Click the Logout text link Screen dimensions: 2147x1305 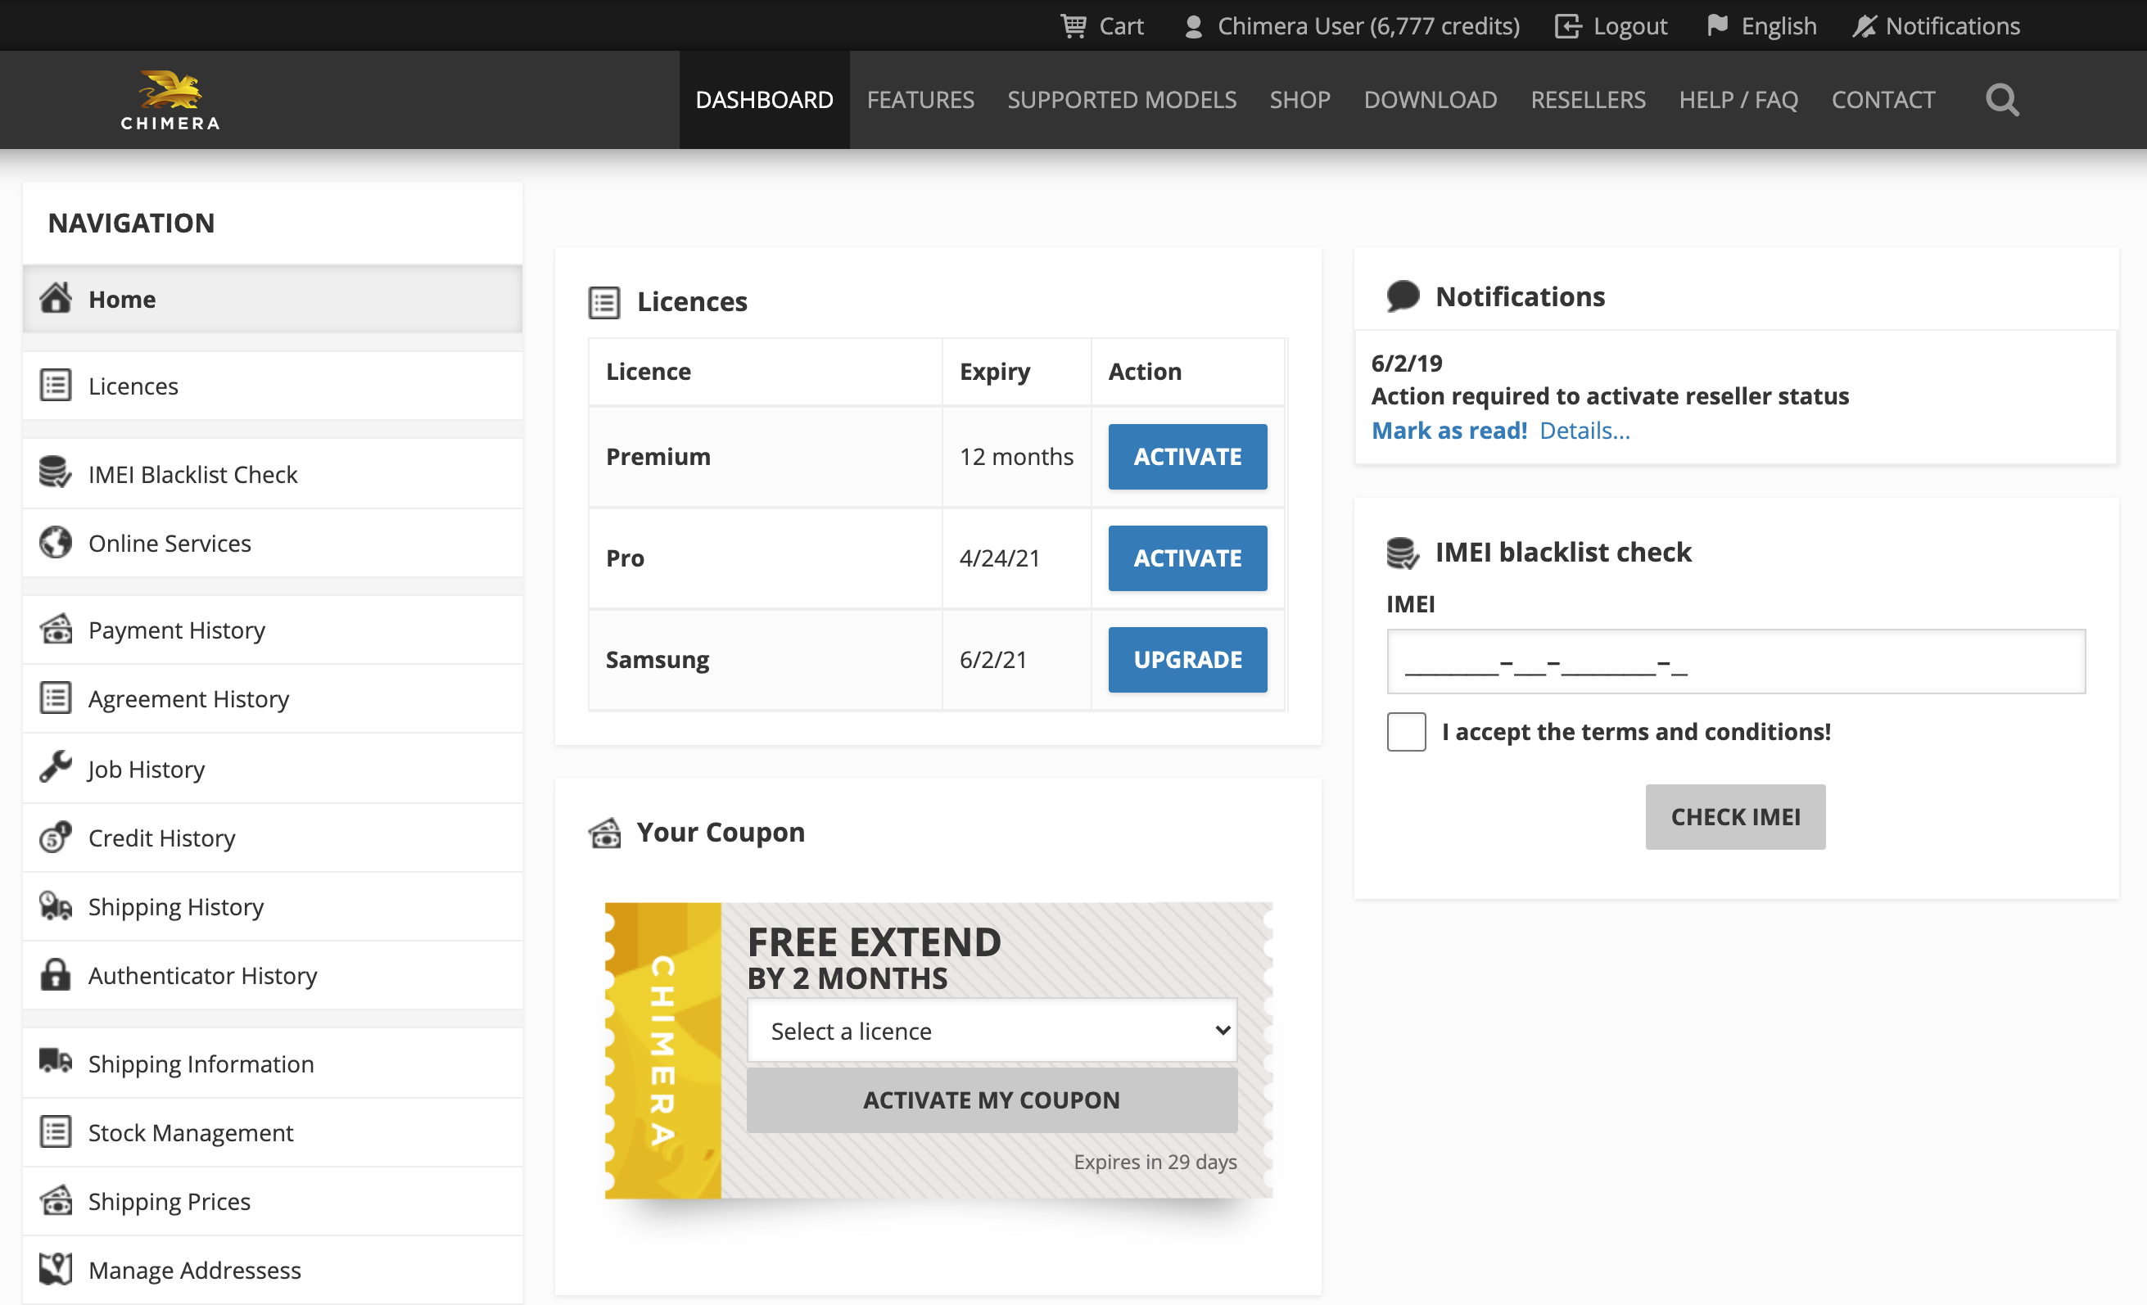tap(1629, 26)
